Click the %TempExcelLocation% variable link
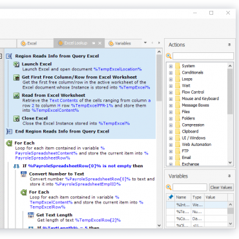The image size is (239, 239). tap(118, 69)
